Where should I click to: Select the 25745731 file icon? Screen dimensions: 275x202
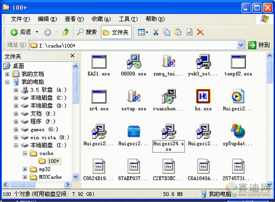click(238, 166)
